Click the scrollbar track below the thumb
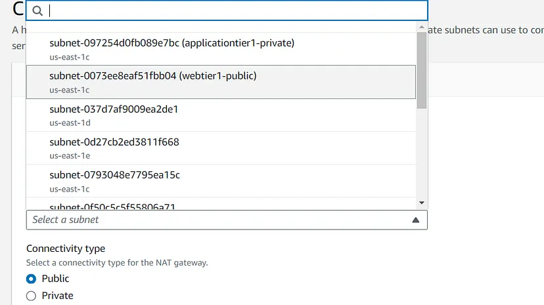Viewport: 544px width, 305px height. tap(422, 154)
